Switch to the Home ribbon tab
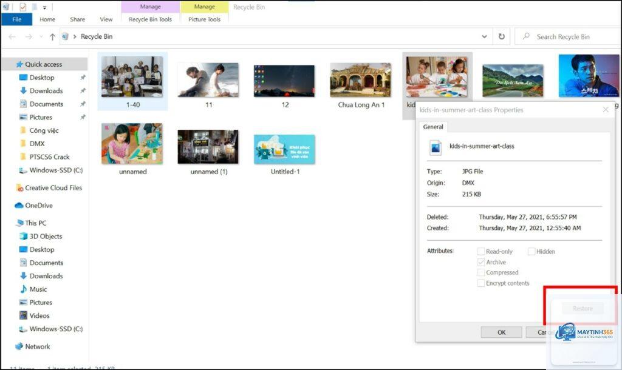The image size is (622, 370). point(47,19)
